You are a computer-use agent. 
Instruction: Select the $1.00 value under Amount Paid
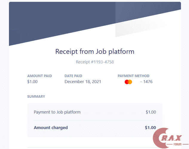(x=32, y=82)
